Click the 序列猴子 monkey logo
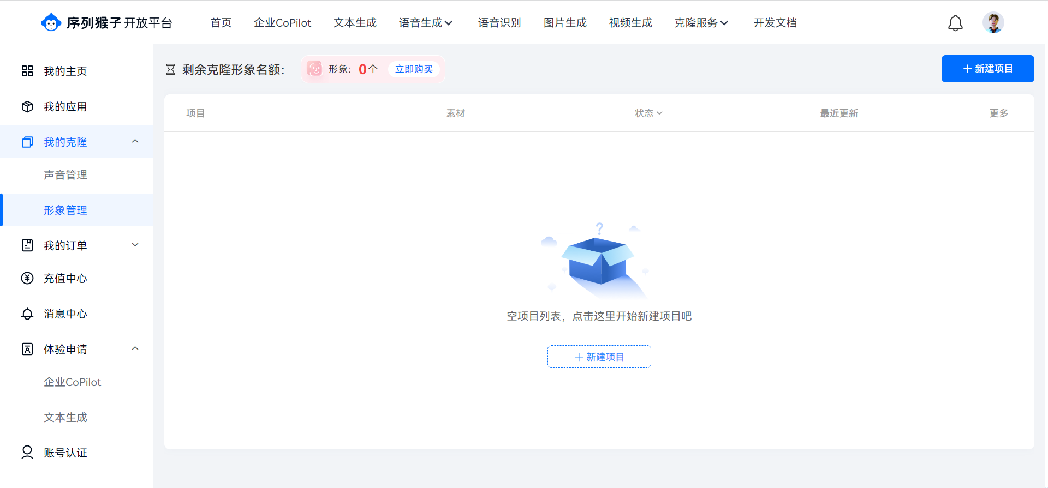This screenshot has width=1048, height=488. click(51, 23)
